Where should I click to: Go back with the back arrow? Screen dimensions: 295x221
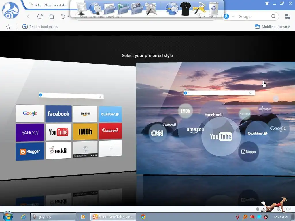click(29, 16)
